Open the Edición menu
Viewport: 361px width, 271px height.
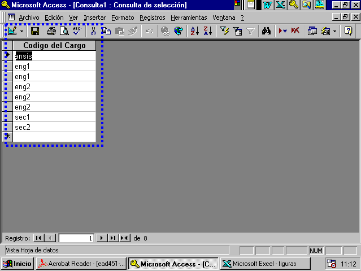point(54,18)
